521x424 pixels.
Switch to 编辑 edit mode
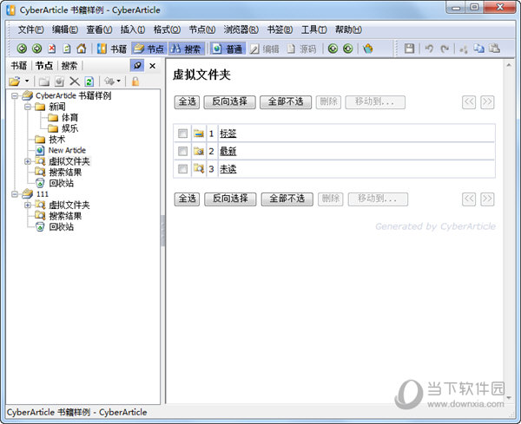coord(265,49)
